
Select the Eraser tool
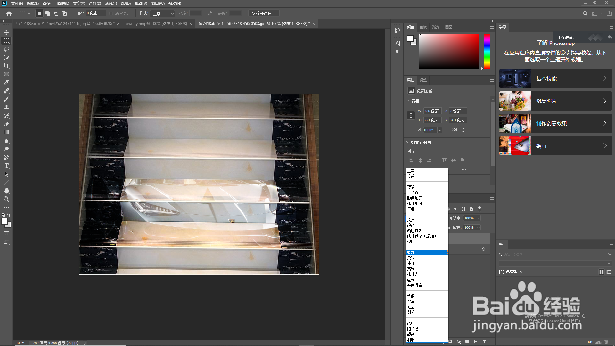[x=6, y=124]
